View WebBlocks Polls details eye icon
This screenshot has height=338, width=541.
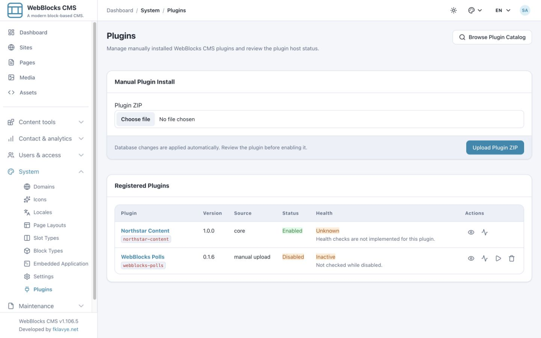pos(471,259)
